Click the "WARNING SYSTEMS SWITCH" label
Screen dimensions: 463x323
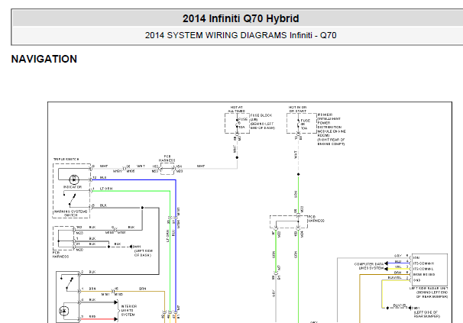[70, 214]
